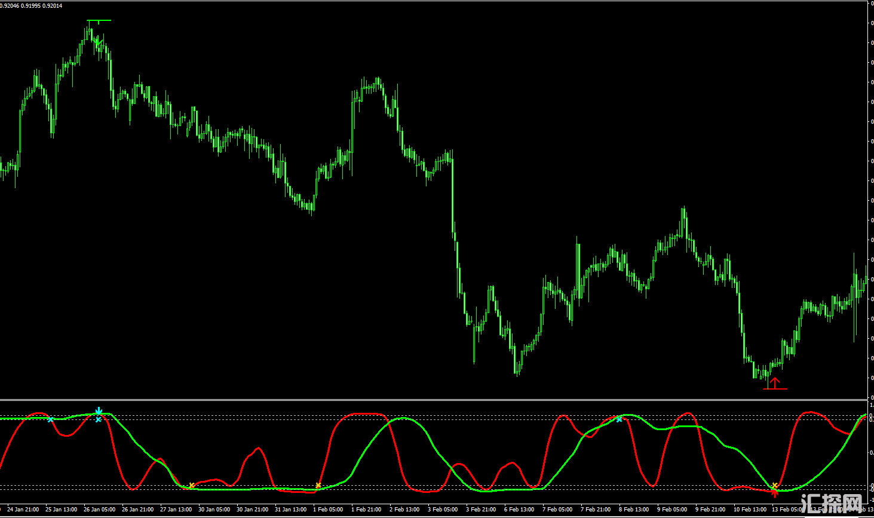Click the 1 Feb 21:00 time label
The height and width of the screenshot is (518, 874).
point(366,510)
